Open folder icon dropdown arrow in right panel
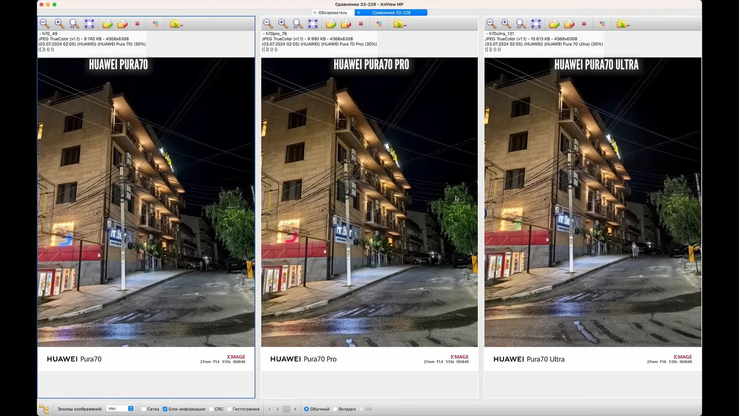The height and width of the screenshot is (416, 739). tap(628, 25)
